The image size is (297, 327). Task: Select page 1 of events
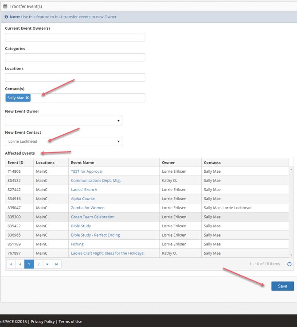tap(29, 264)
